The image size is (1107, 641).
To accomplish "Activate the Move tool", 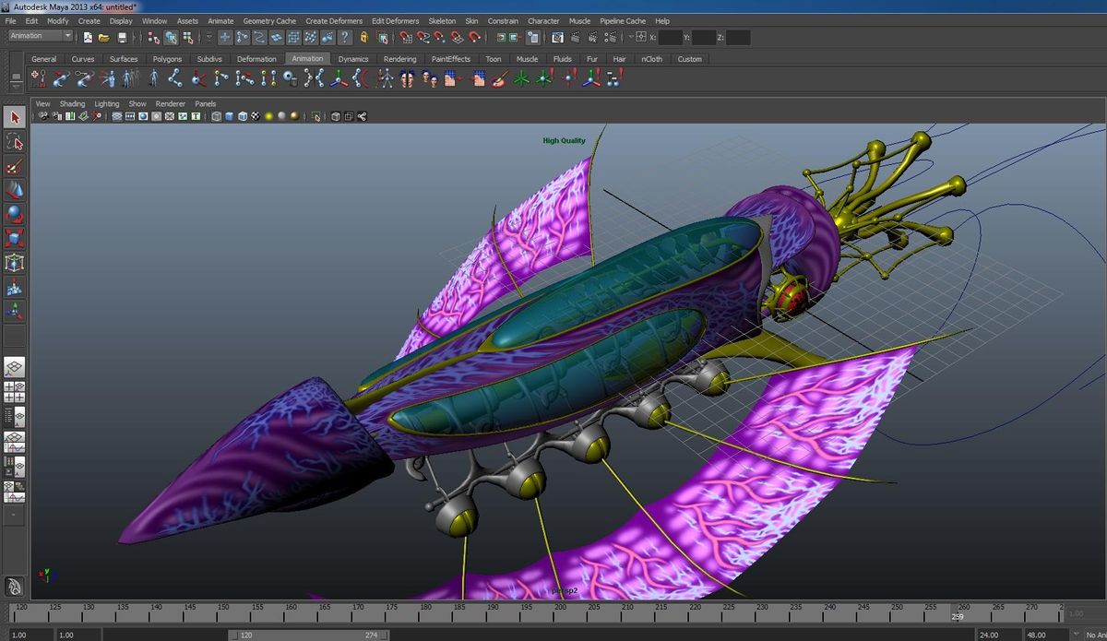I will tap(13, 190).
